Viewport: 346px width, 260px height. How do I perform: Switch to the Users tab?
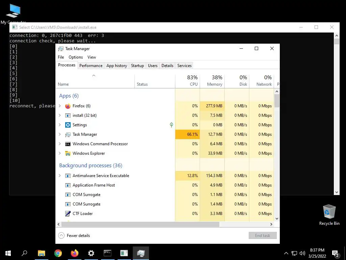[153, 66]
